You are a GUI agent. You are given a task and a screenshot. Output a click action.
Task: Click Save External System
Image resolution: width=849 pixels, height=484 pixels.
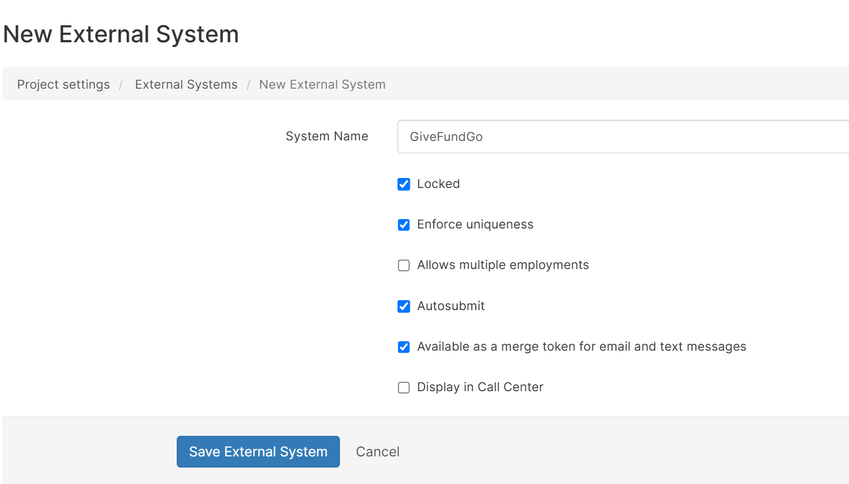[x=258, y=451]
